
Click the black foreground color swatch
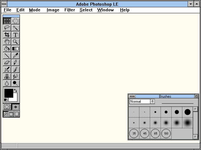[8, 93]
